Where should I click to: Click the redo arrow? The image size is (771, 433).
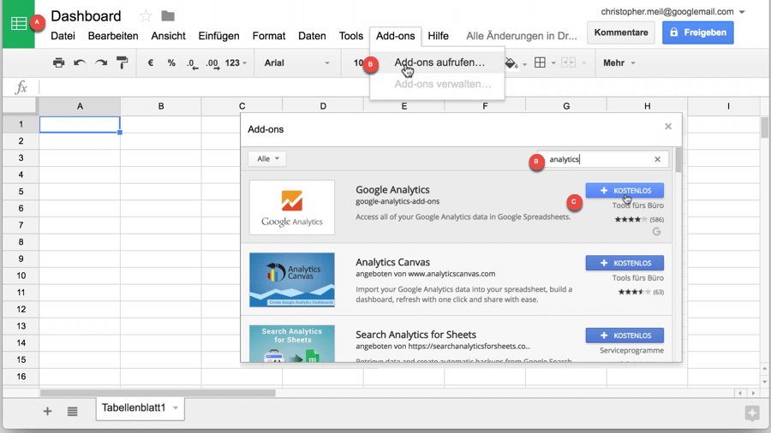101,62
